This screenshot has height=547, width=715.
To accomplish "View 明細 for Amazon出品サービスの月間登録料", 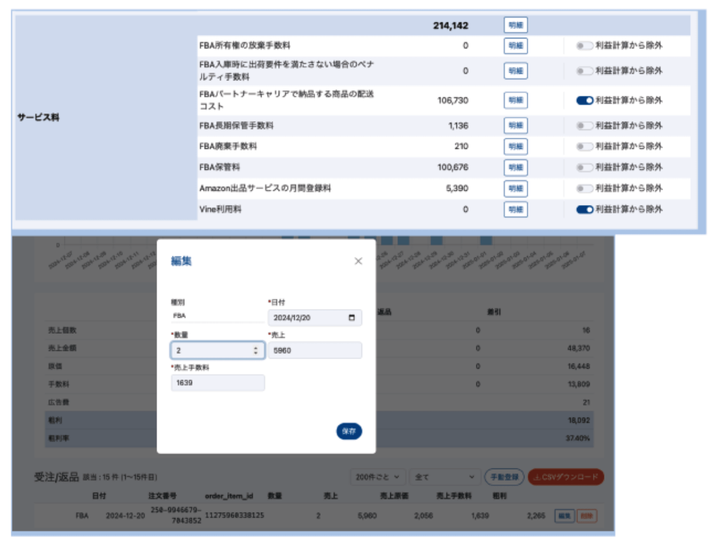I will point(515,188).
